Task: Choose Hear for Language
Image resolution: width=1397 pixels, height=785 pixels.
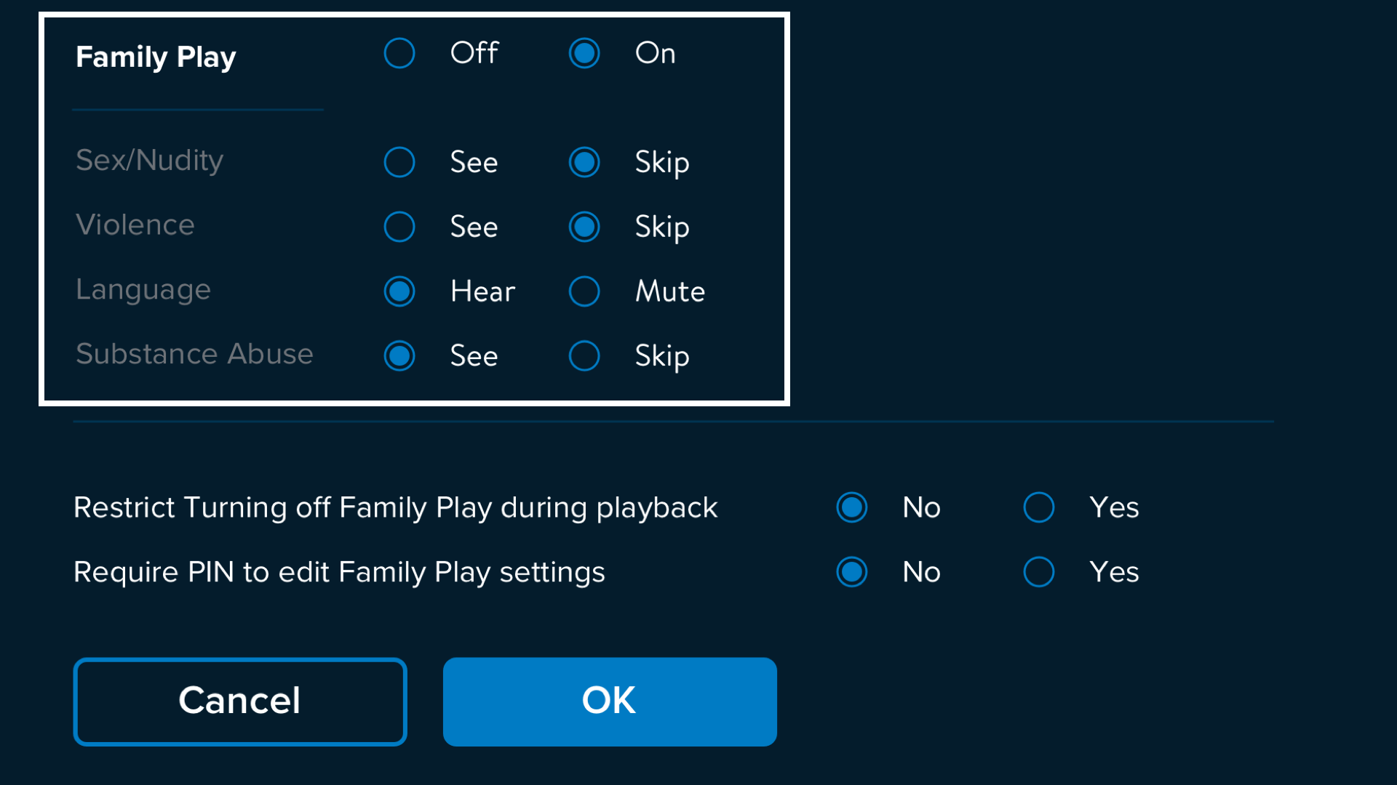Action: click(399, 291)
